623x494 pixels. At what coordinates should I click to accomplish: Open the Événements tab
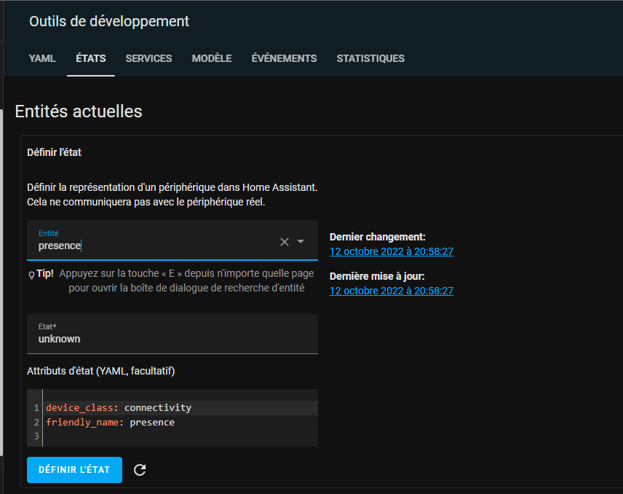point(284,58)
